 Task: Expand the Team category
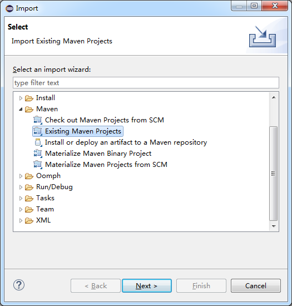[x=21, y=209]
